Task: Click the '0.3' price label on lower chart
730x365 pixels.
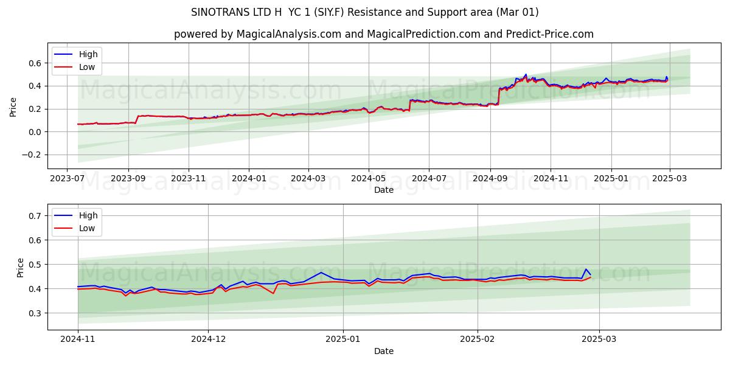Action: click(36, 313)
